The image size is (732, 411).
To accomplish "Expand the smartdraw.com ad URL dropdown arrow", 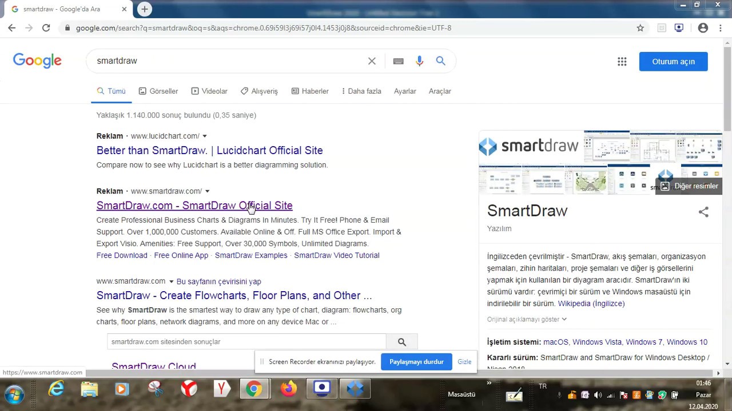I will (x=208, y=191).
